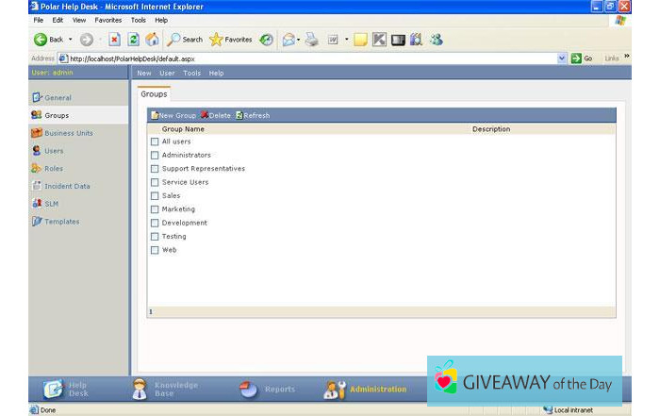Click the New Group toolbar icon
This screenshot has width=660, height=416.
(155, 115)
